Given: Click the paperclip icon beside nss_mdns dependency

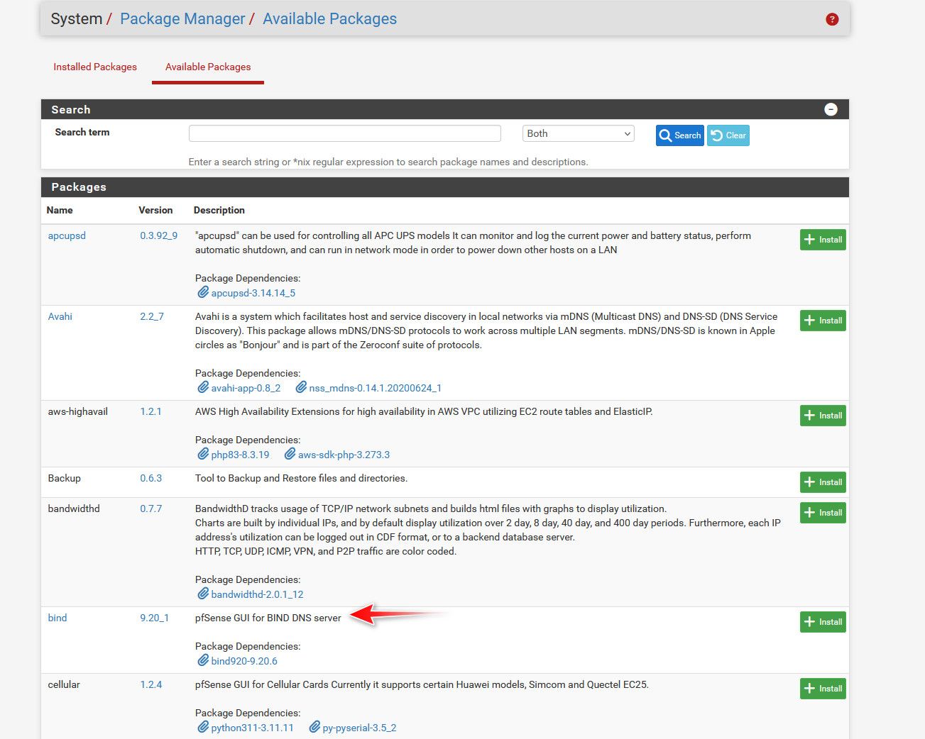Looking at the screenshot, I should click(x=301, y=387).
